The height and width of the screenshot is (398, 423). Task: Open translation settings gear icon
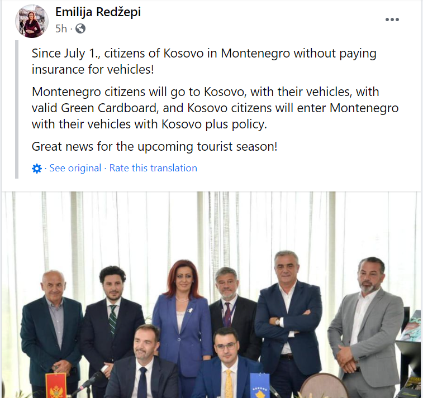pyautogui.click(x=37, y=169)
